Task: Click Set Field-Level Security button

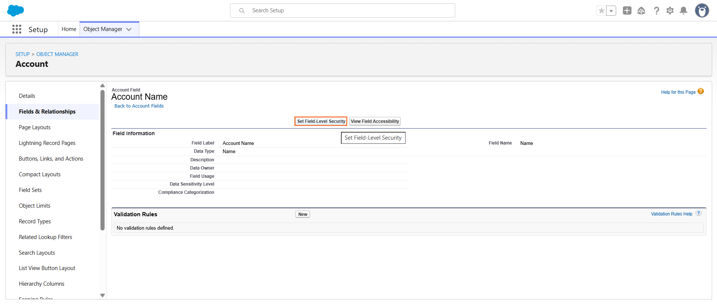Action: (x=321, y=121)
